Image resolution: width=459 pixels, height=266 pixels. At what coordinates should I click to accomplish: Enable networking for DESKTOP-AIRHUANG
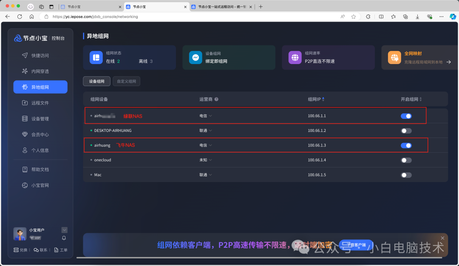pyautogui.click(x=406, y=131)
